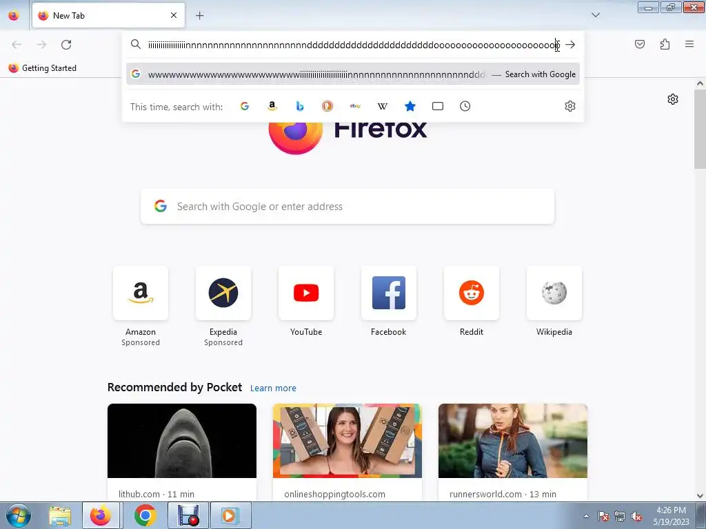Image resolution: width=706 pixels, height=529 pixels.
Task: Follow the Learn more link for Pocket
Action: 273,388
